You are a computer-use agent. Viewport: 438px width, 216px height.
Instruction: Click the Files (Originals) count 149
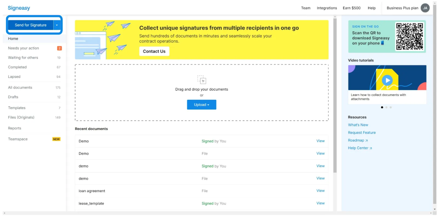58,118
